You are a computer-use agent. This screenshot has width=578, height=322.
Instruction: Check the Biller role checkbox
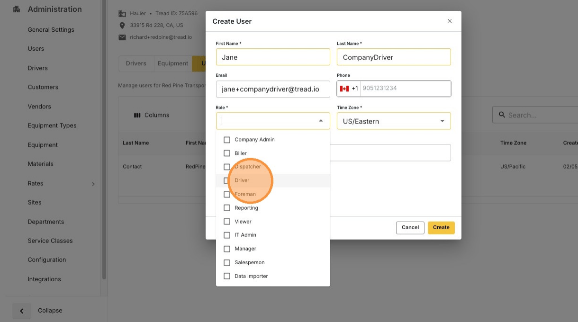coord(227,153)
